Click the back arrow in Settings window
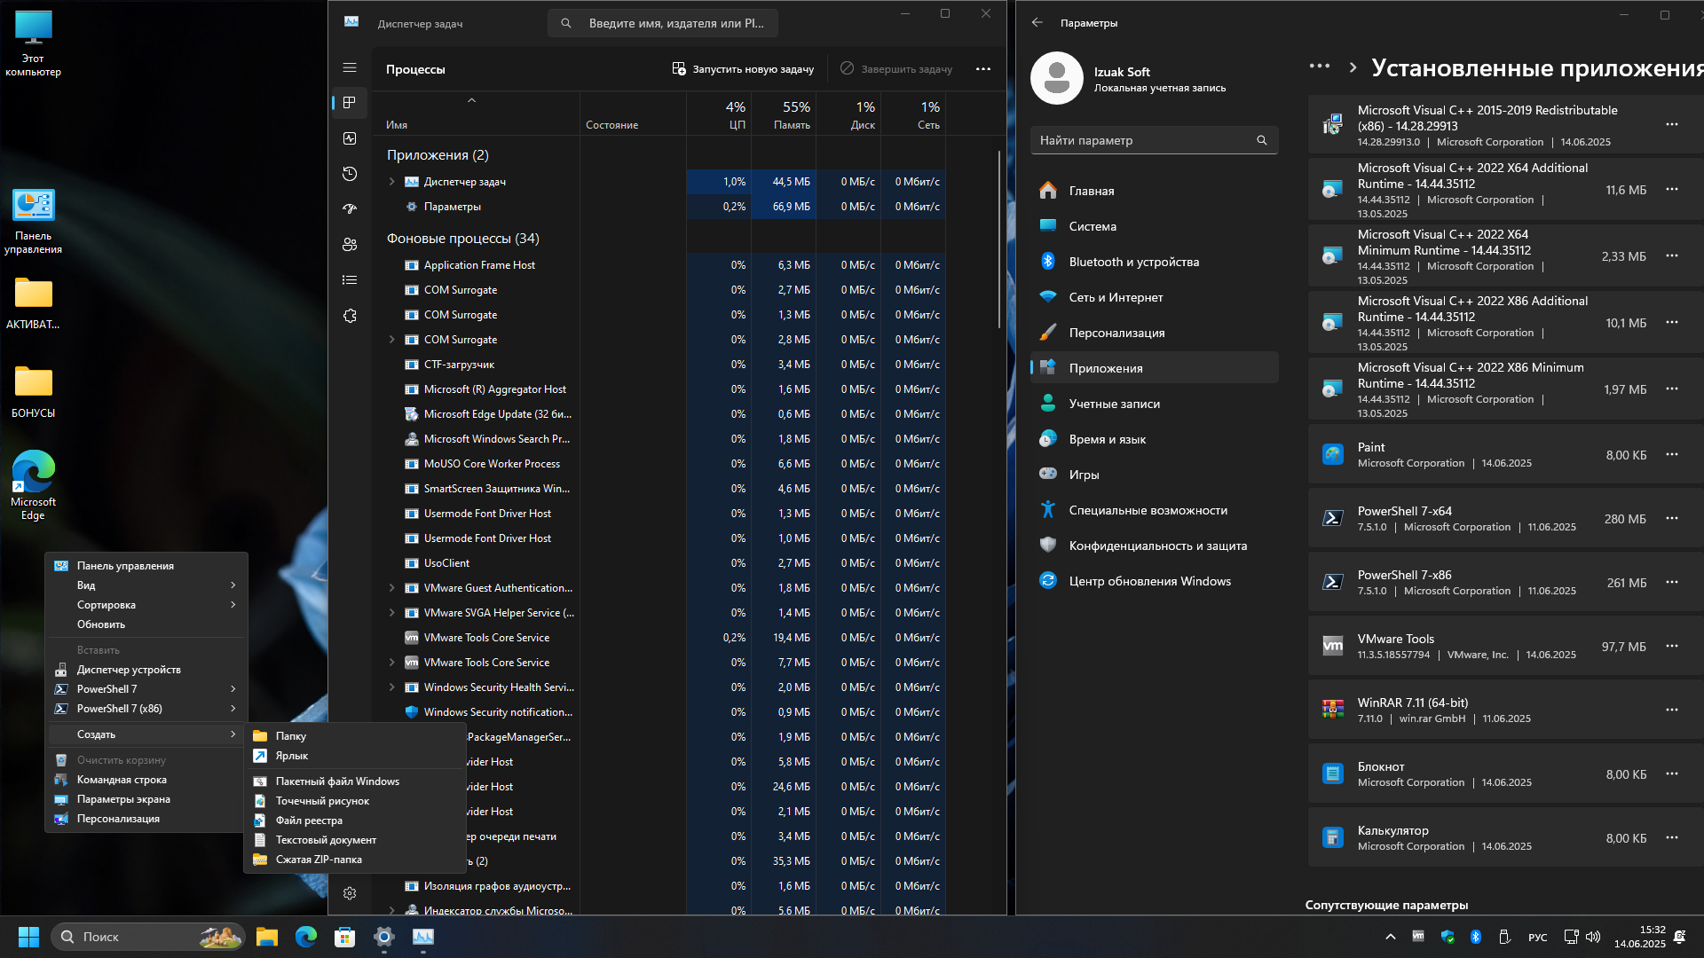Viewport: 1704px width, 958px height. tap(1037, 23)
